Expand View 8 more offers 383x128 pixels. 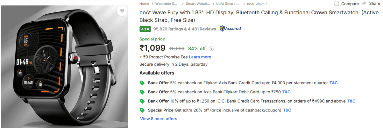click(159, 119)
